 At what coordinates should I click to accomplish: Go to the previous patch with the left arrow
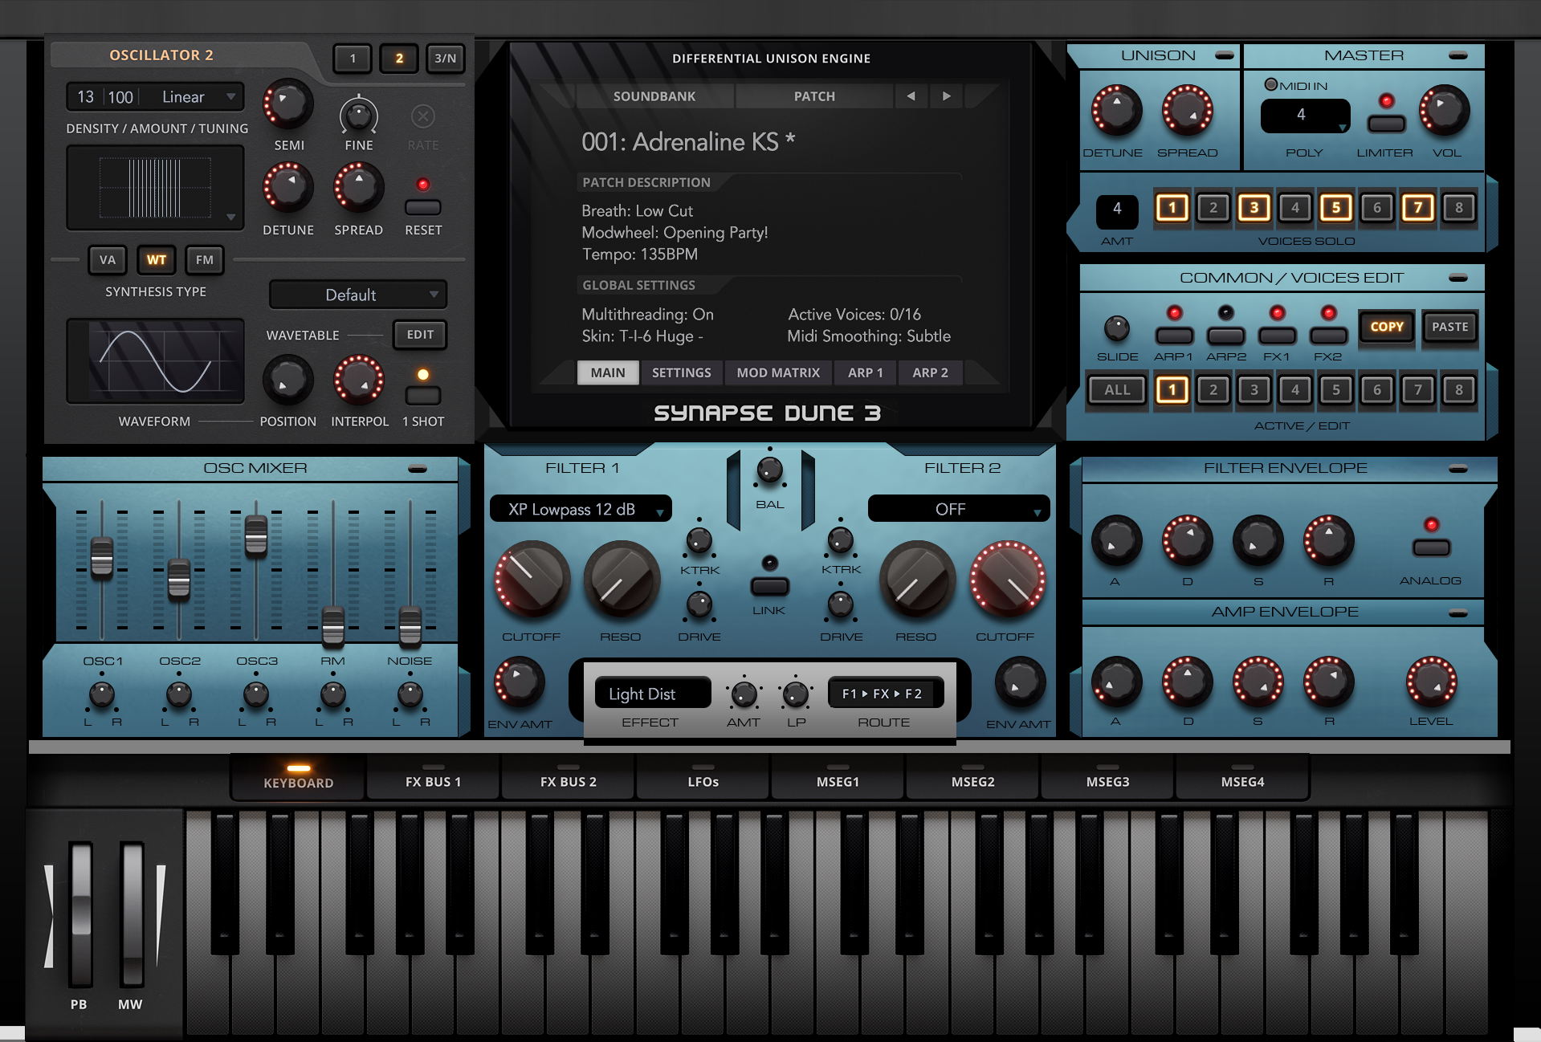click(x=911, y=96)
